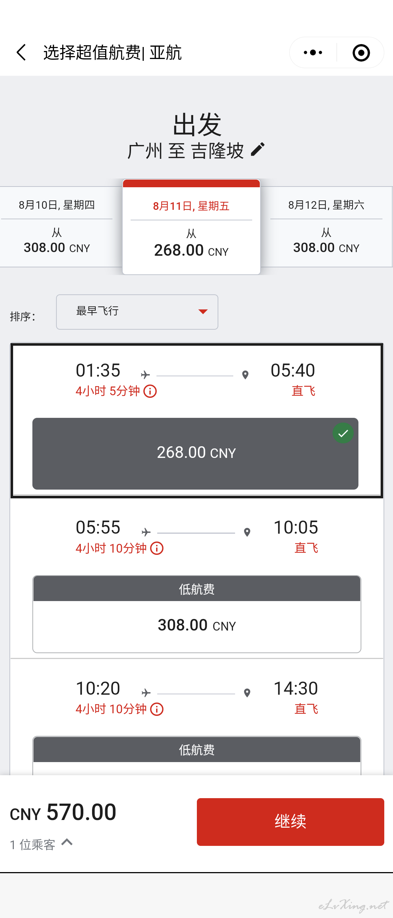This screenshot has width=393, height=918.
Task: Select the 308.00 CNY low fare option
Action: [x=197, y=614]
